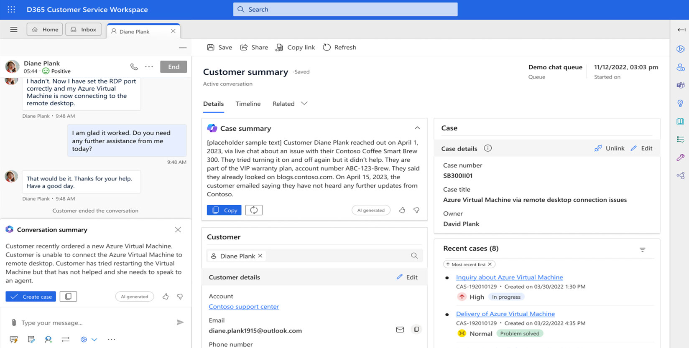This screenshot has width=689, height=348.
Task: Give thumbs up to conversation summary
Action: coord(166,297)
